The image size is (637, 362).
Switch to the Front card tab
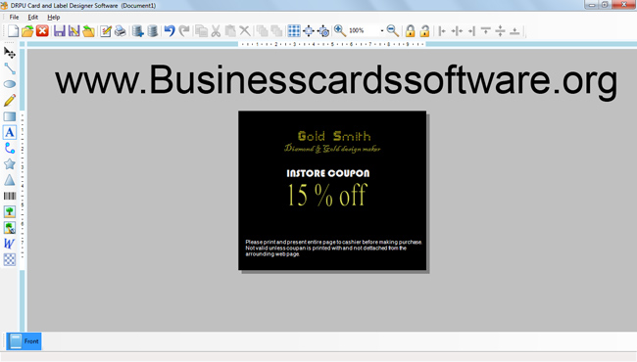24,340
